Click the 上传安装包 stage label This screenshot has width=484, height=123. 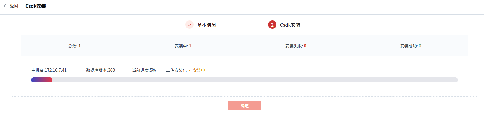176,70
